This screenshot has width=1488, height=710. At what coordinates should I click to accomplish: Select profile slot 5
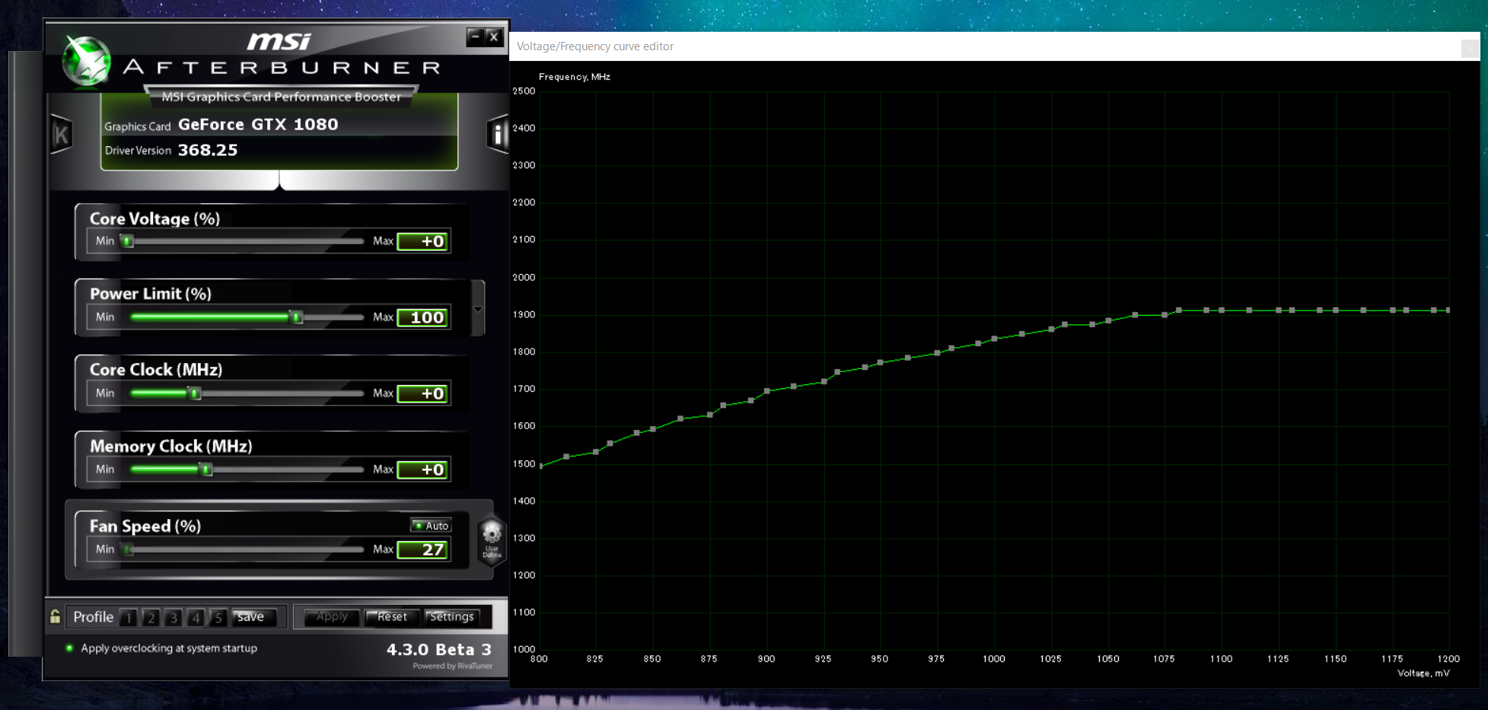[218, 617]
